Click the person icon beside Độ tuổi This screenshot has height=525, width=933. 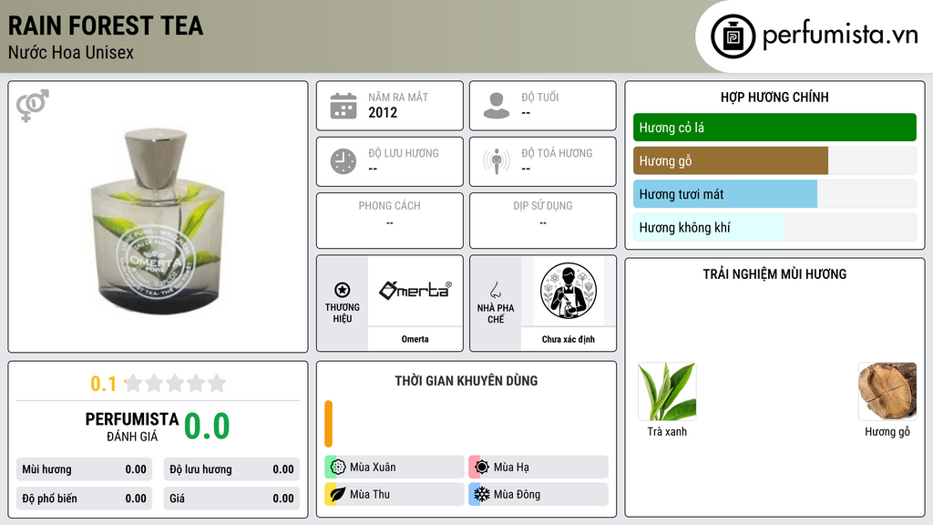coord(497,106)
